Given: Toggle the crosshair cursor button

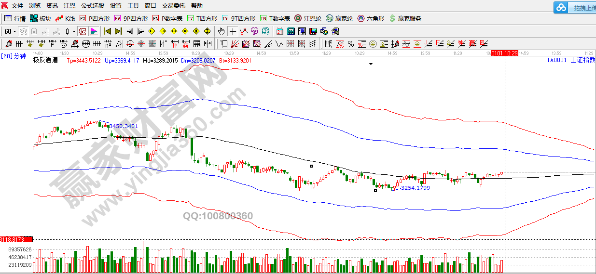Looking at the screenshot, I should point(233,31).
